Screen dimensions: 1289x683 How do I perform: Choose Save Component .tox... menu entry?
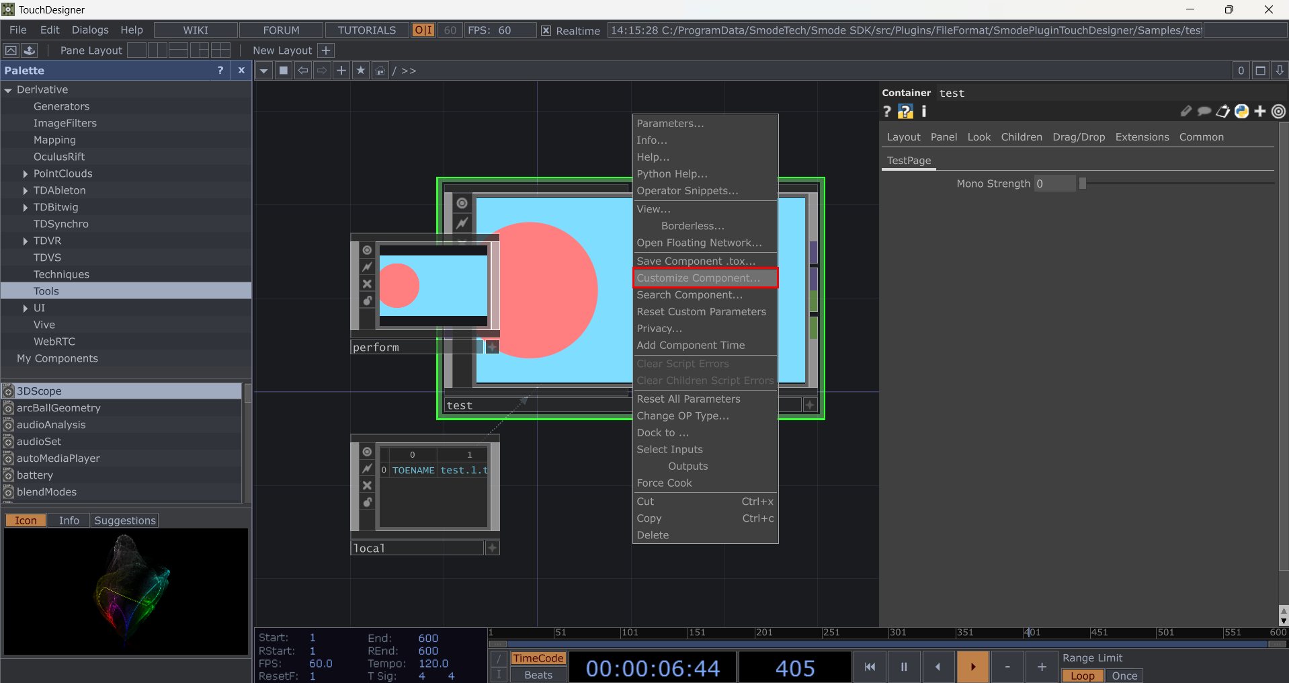tap(705, 261)
